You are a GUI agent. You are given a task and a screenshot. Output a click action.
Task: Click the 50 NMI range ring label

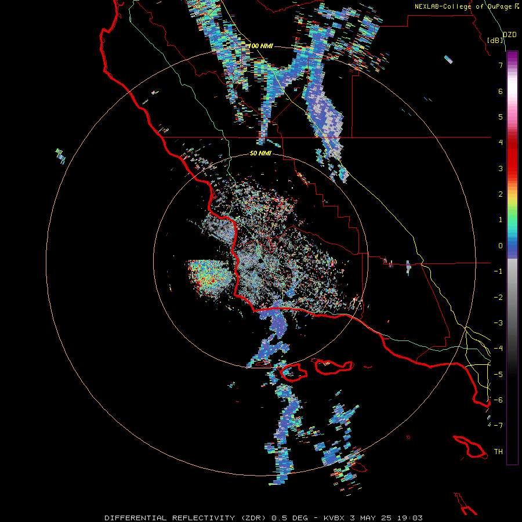click(x=260, y=153)
